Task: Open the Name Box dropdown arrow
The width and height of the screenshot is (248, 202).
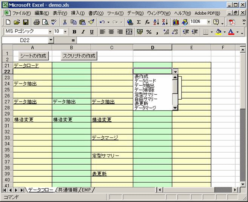Action: point(51,40)
